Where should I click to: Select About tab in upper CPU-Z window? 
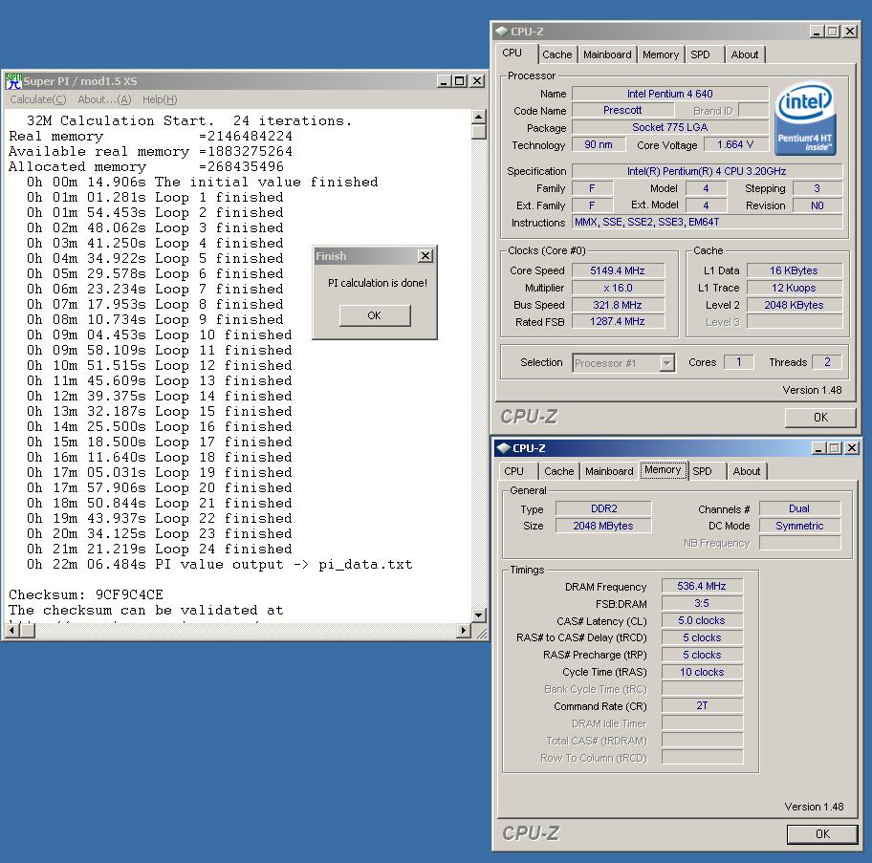point(745,54)
